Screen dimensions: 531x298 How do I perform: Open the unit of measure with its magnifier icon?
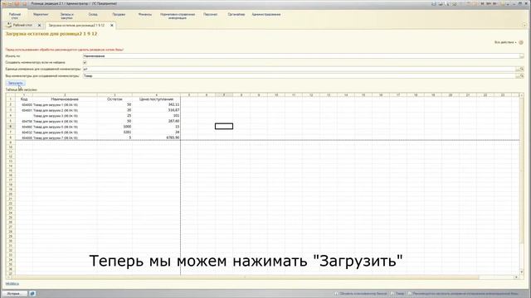click(522, 69)
